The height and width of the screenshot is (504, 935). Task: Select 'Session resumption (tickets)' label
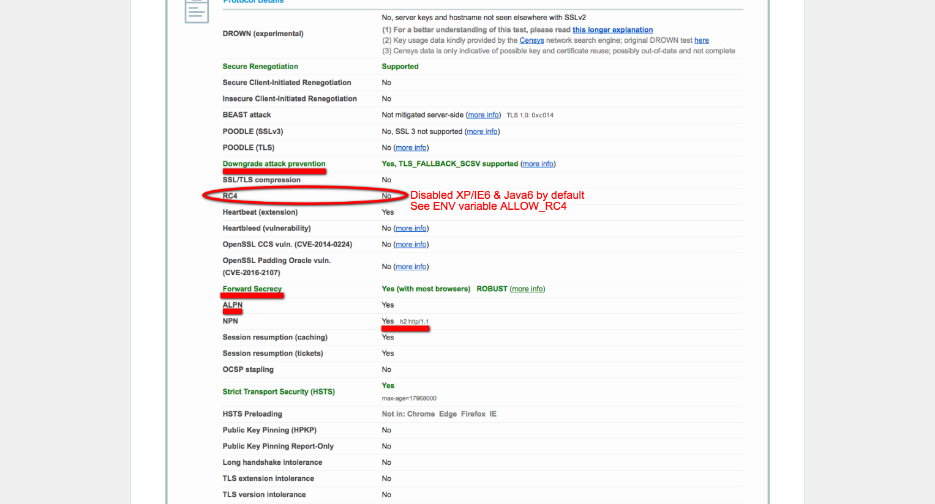coord(272,354)
